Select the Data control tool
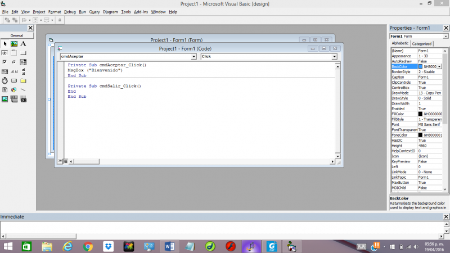450x253 pixels. 14,100
